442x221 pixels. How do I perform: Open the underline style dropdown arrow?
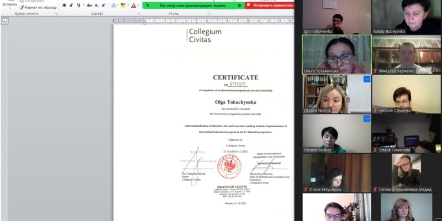pyautogui.click(x=83, y=5)
